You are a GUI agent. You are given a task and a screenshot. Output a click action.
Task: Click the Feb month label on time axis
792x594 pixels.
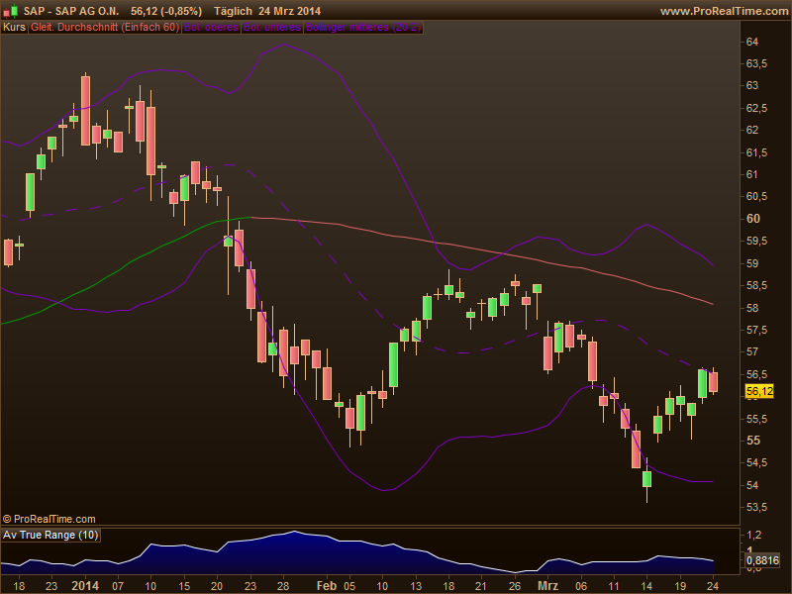pos(327,586)
